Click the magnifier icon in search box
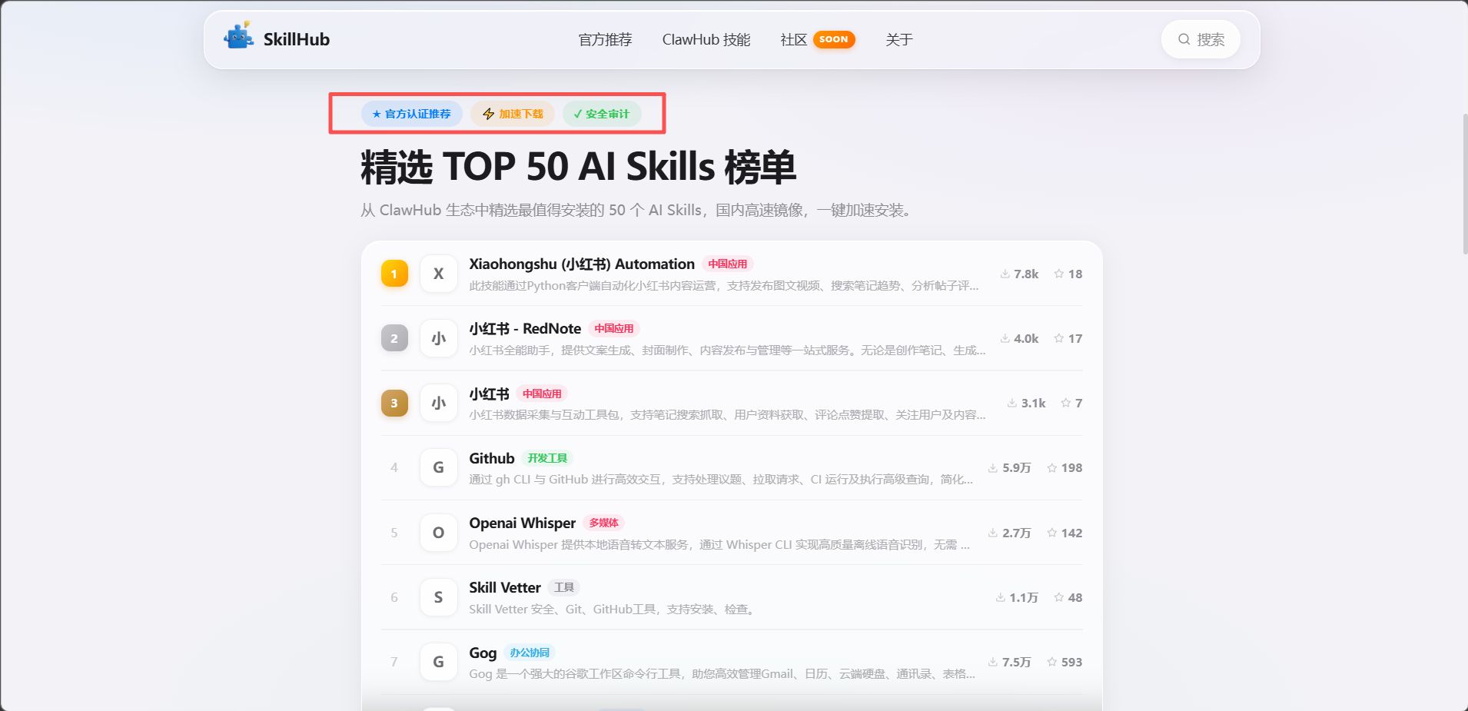This screenshot has width=1468, height=711. [1184, 39]
